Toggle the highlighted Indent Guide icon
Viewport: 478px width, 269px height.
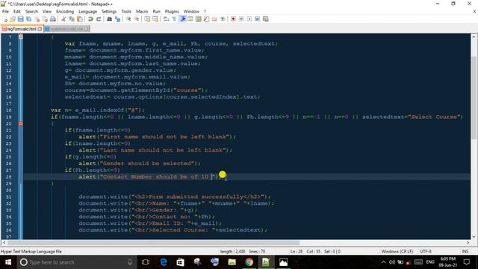pyautogui.click(x=182, y=19)
